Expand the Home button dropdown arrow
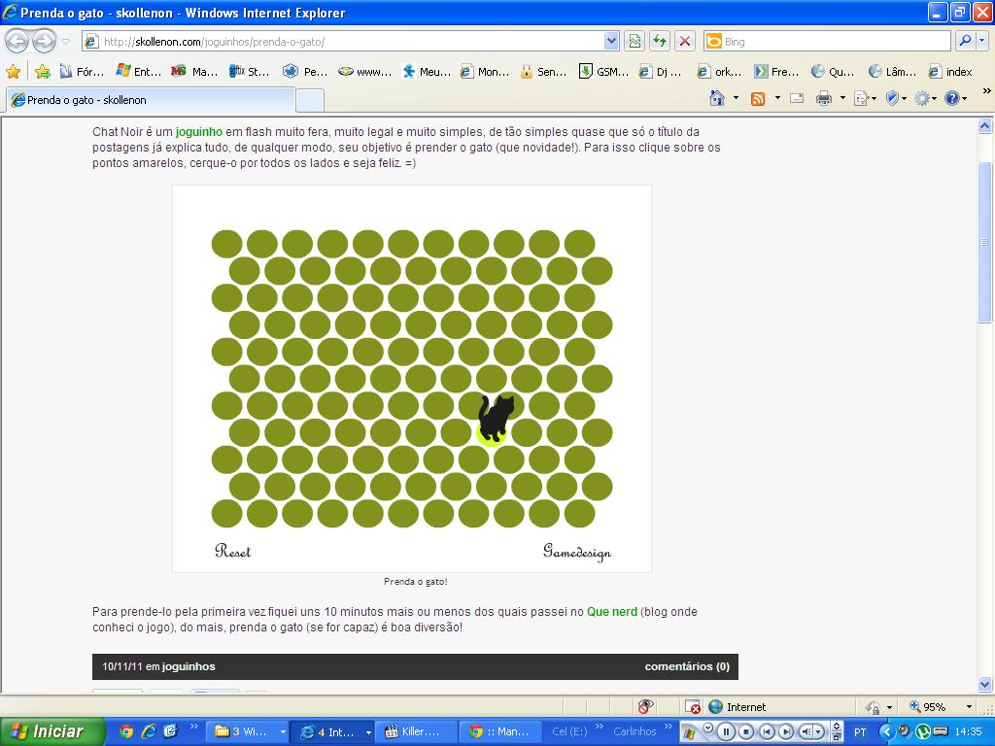The image size is (995, 746). tap(736, 98)
